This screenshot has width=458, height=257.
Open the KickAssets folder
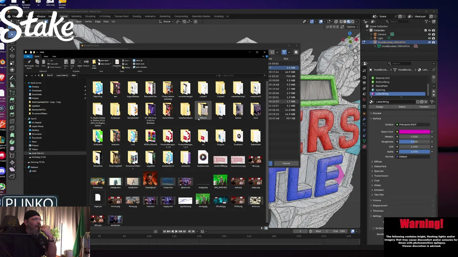click(98, 138)
